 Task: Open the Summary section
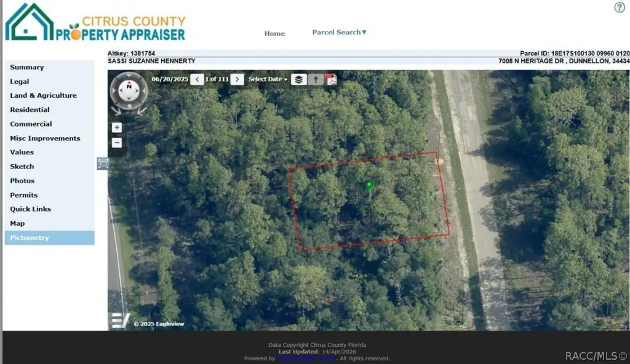pos(27,68)
